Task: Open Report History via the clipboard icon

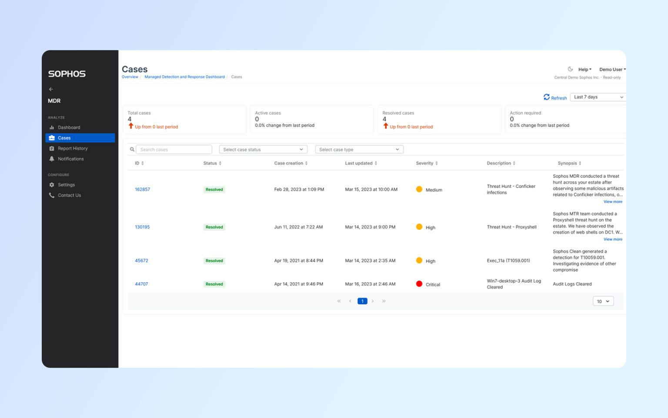Action: point(52,148)
